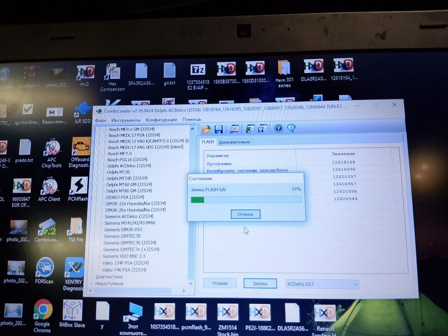Click the Отмена button in the status dialog
Viewport: 448px width, 336px height.
coord(245,214)
